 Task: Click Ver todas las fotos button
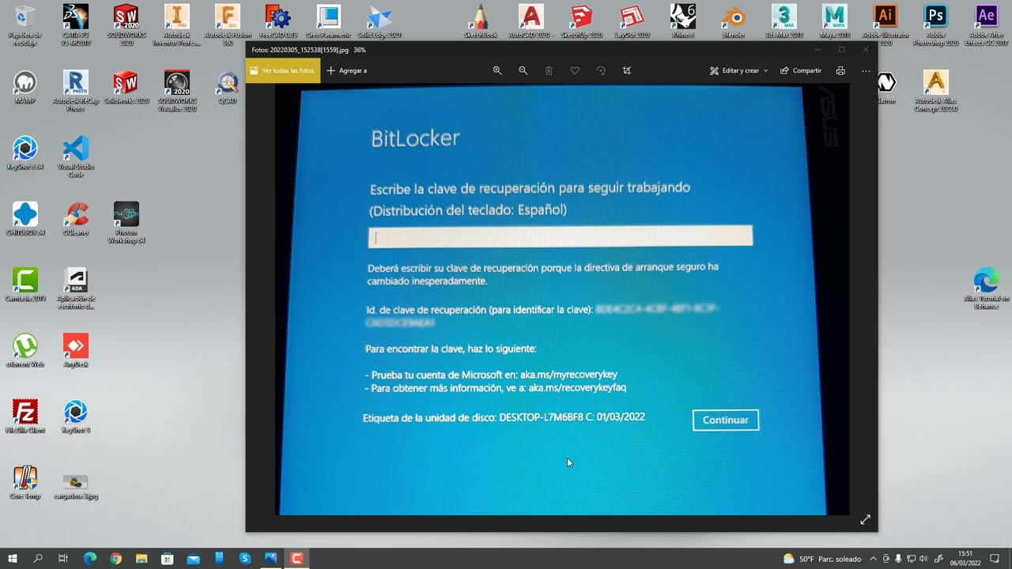[x=282, y=70]
